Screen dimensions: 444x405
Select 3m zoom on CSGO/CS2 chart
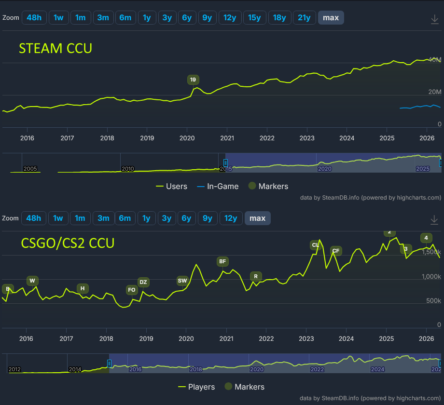click(103, 218)
